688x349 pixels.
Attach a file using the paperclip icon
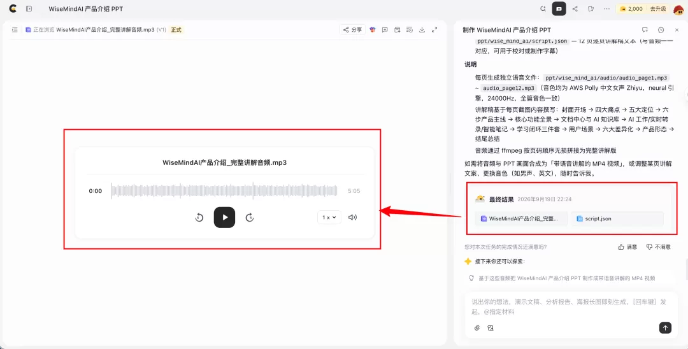point(477,327)
